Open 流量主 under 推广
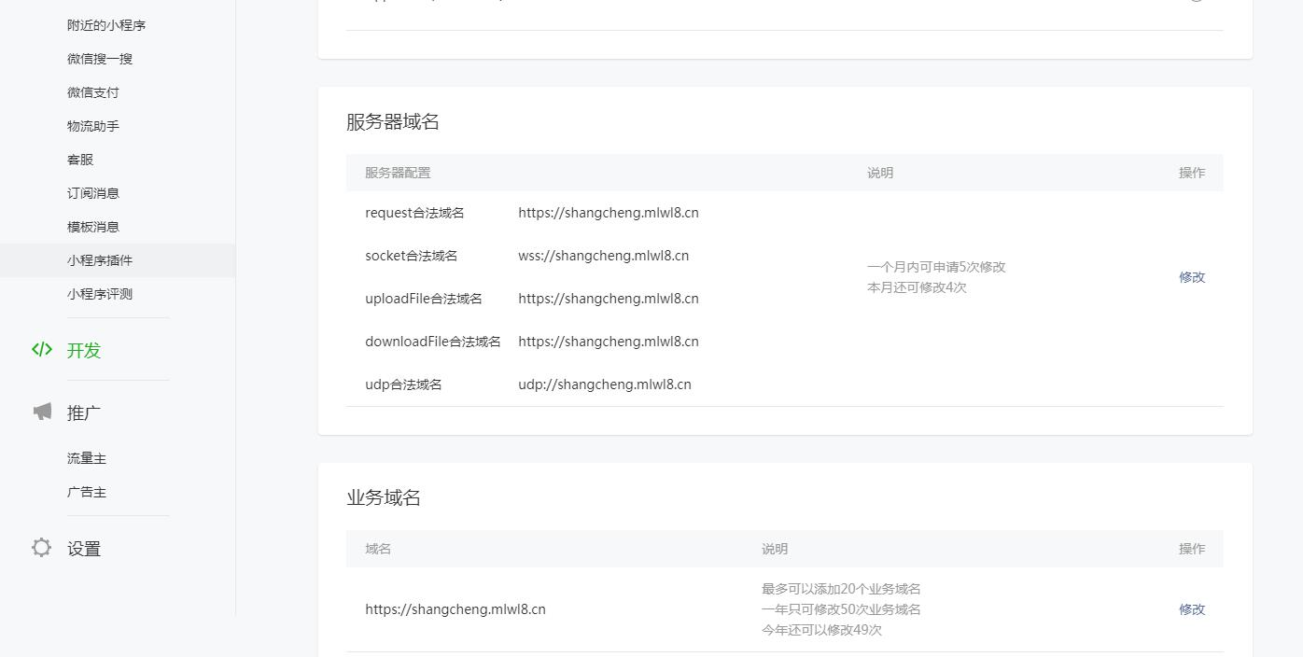Image resolution: width=1303 pixels, height=657 pixels. [87, 458]
